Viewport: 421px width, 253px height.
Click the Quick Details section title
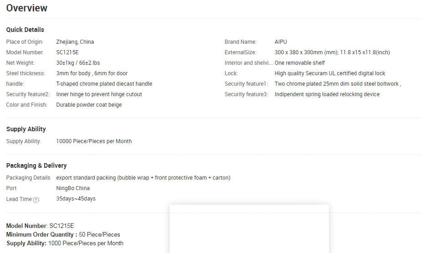(25, 30)
